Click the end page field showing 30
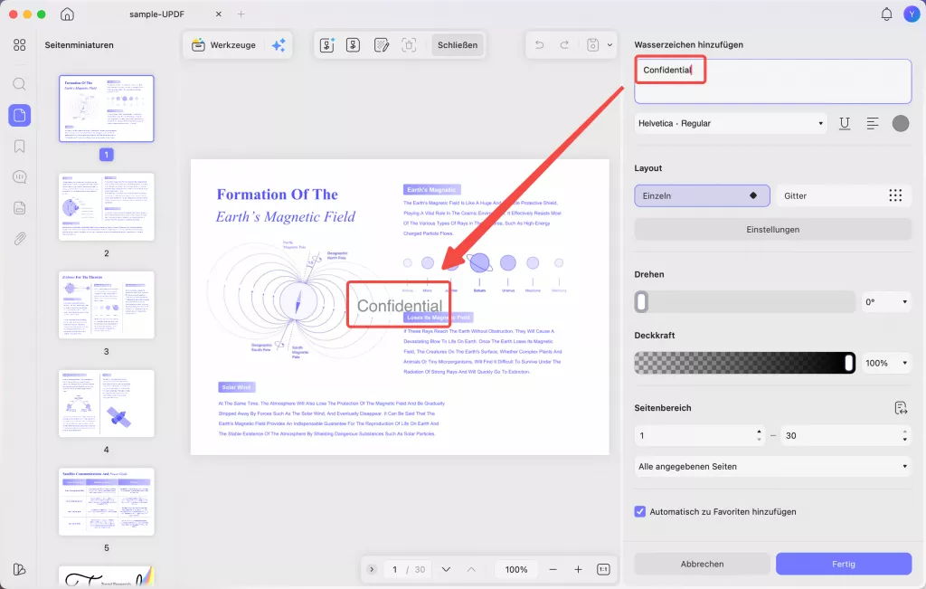 [x=846, y=435]
